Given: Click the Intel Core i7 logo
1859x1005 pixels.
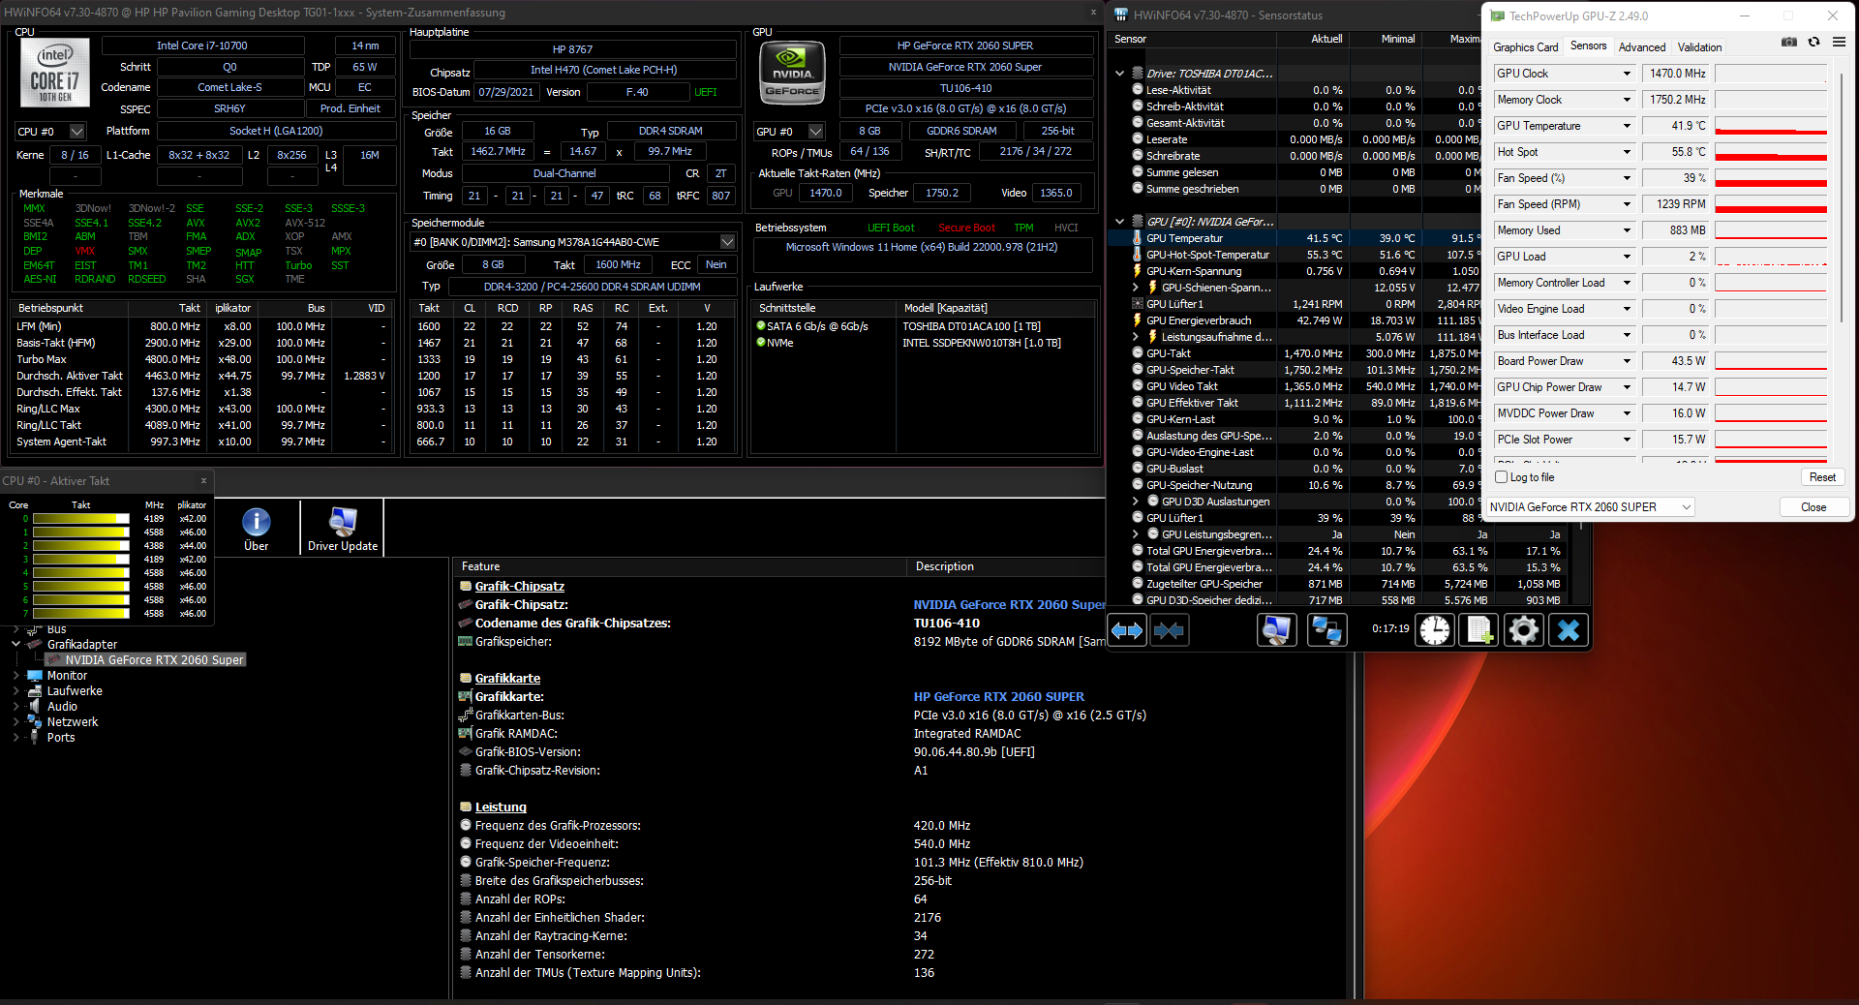Looking at the screenshot, I should pos(55,73).
